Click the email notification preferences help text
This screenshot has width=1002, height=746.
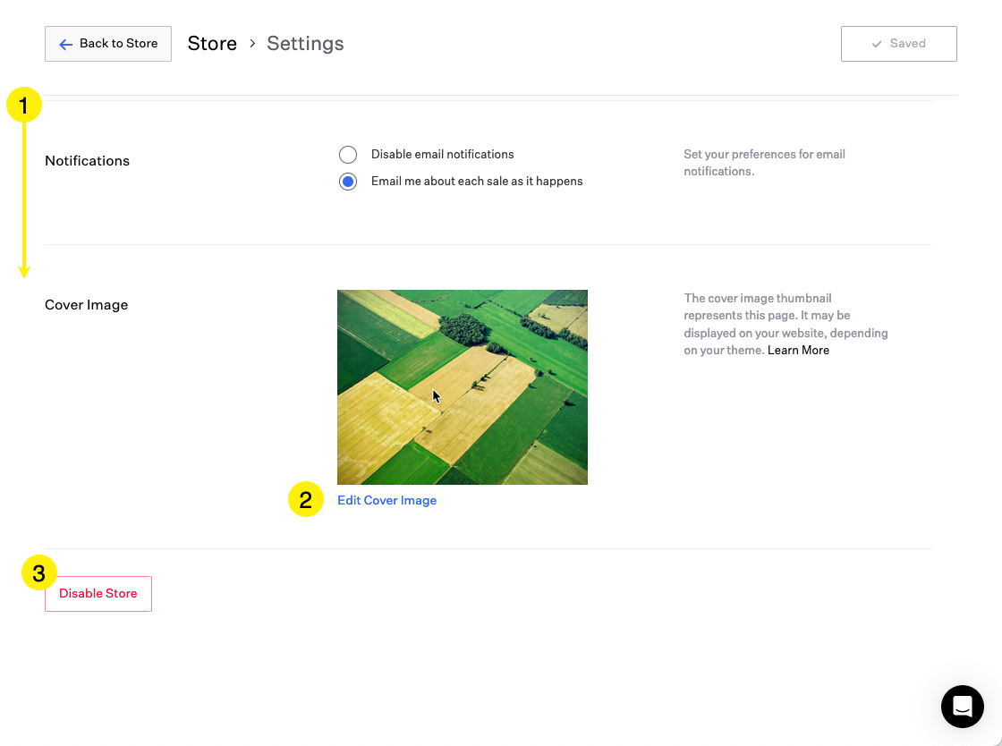pyautogui.click(x=764, y=163)
